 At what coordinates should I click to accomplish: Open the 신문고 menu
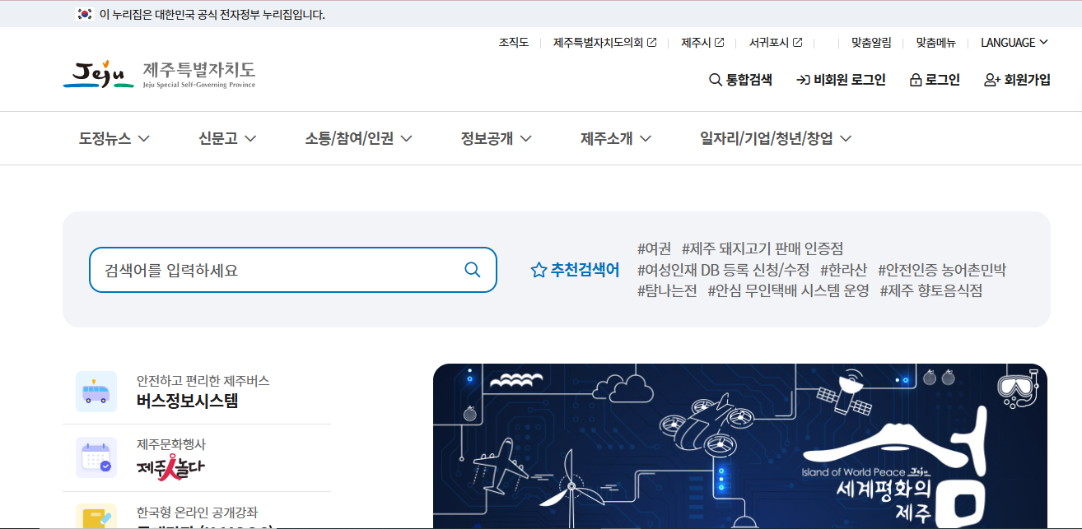pyautogui.click(x=227, y=138)
